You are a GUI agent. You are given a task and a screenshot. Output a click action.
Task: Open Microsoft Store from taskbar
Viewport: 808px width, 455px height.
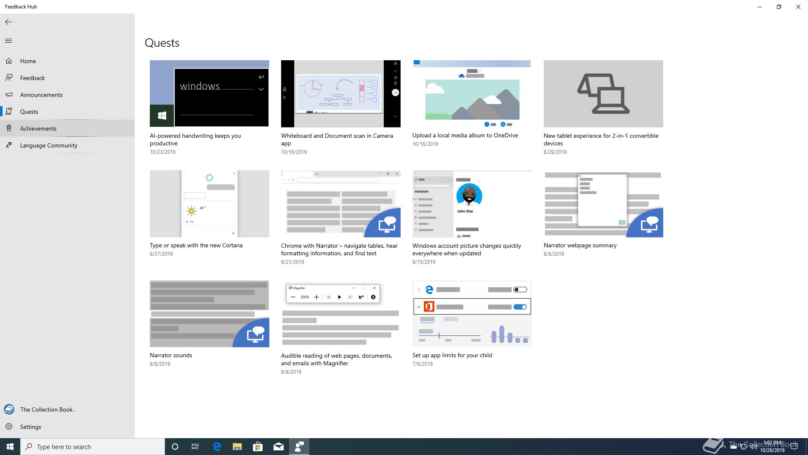[x=258, y=447]
